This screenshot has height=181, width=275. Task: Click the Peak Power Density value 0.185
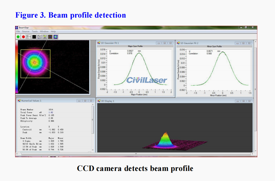(51, 115)
